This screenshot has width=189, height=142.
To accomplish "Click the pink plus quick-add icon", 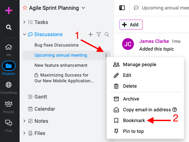I will coord(9,10).
